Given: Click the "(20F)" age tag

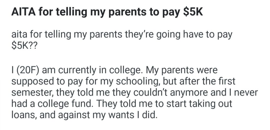Looking at the screenshot, I should (x=28, y=71).
